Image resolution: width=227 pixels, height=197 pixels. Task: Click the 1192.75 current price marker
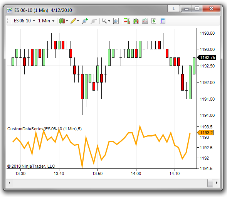point(207,57)
